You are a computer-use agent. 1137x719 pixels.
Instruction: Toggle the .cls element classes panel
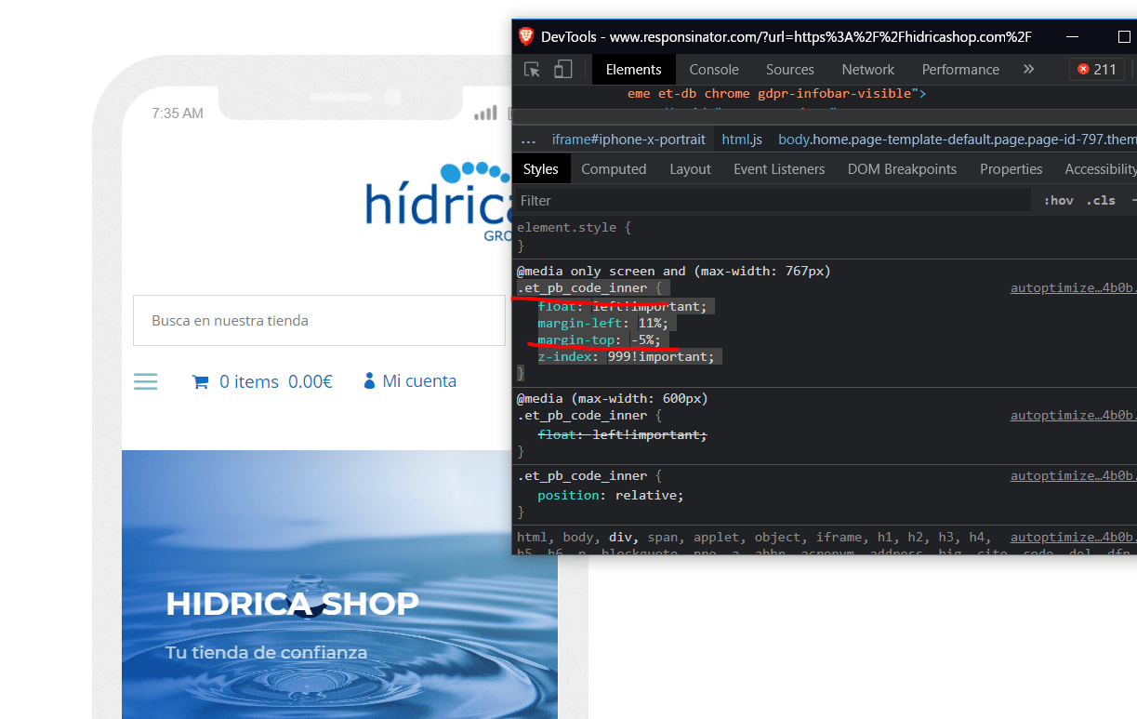pos(1102,200)
